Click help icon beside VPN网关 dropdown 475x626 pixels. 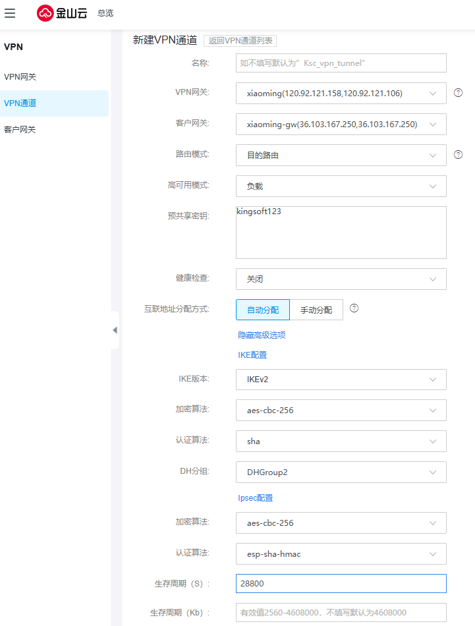(459, 93)
